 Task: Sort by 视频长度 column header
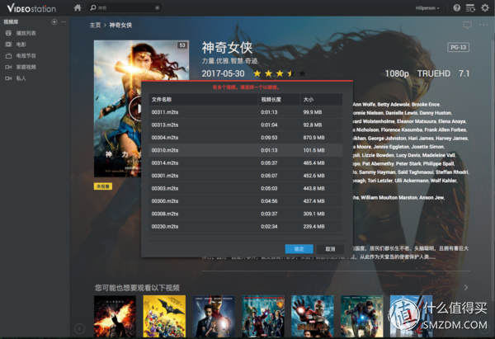coord(279,100)
